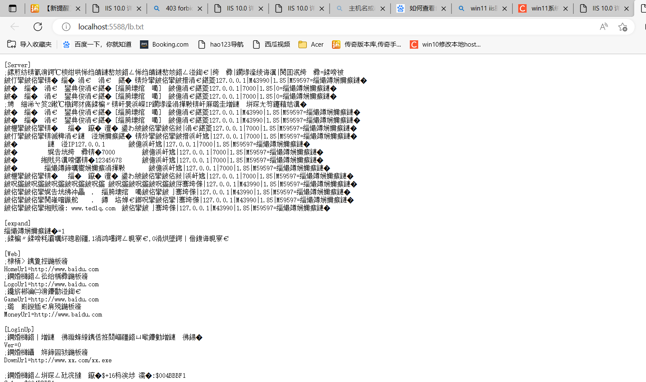This screenshot has height=382, width=646.
Task: Click the tab actions menu icon
Action: [13, 8]
